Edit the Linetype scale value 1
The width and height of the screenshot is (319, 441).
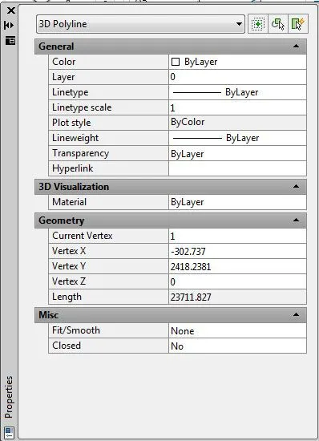click(237, 107)
